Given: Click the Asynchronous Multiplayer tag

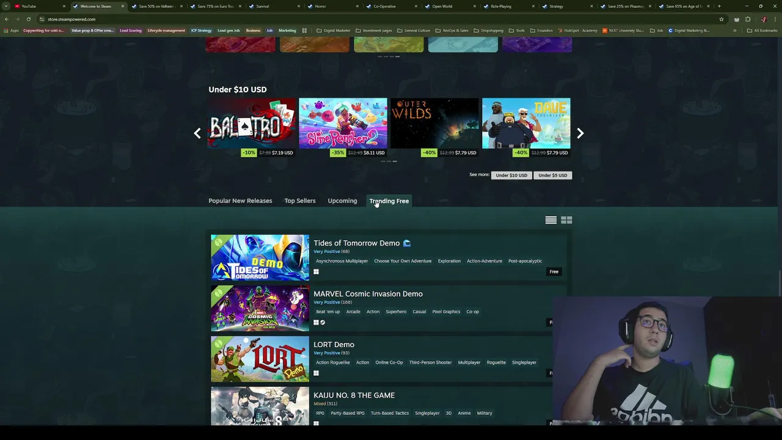Looking at the screenshot, I should 342,261.
